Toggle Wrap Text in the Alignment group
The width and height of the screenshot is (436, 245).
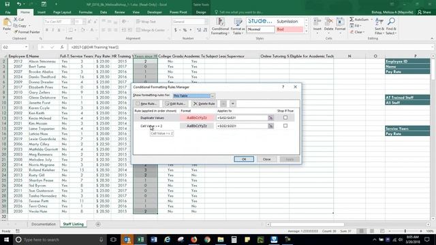[x=146, y=22]
